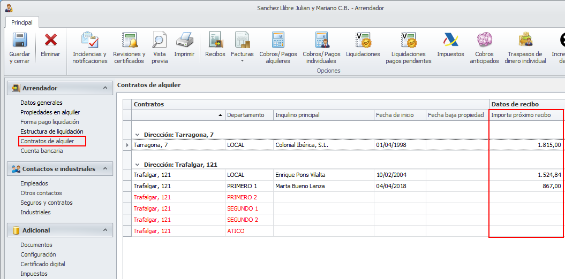Click the Impuestos toolbar icon

coord(450,41)
